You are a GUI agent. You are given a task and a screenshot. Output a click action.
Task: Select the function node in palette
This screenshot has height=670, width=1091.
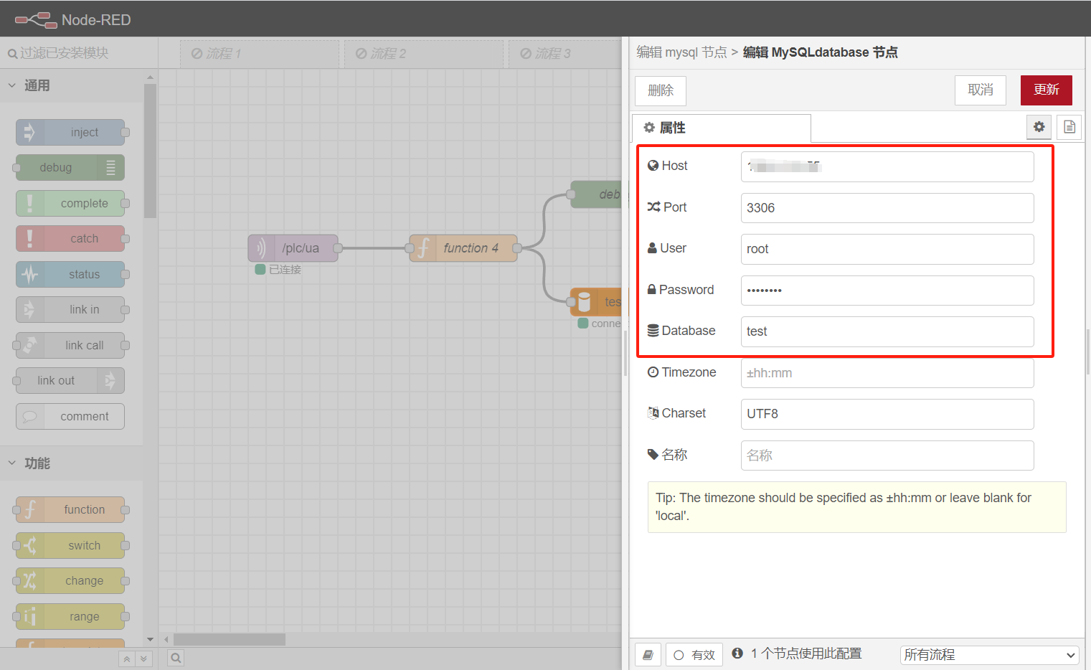point(70,510)
